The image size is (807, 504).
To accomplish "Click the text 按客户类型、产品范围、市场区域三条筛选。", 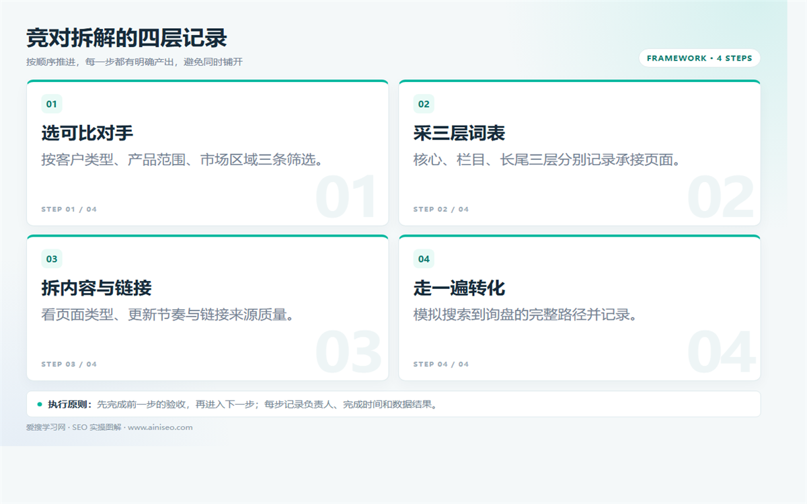I will (184, 160).
